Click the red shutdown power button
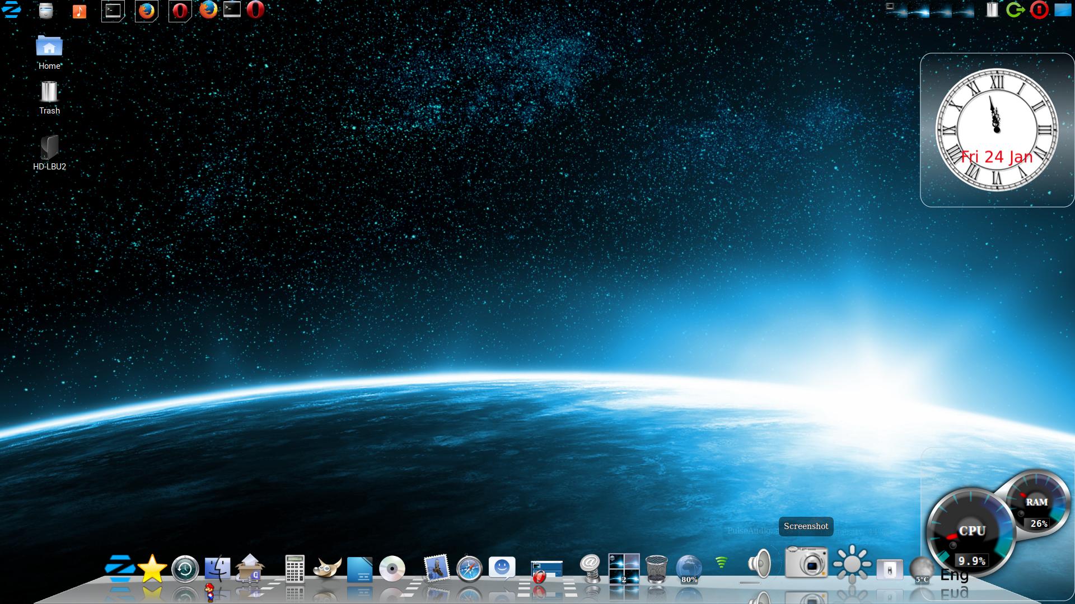 pyautogui.click(x=1039, y=10)
